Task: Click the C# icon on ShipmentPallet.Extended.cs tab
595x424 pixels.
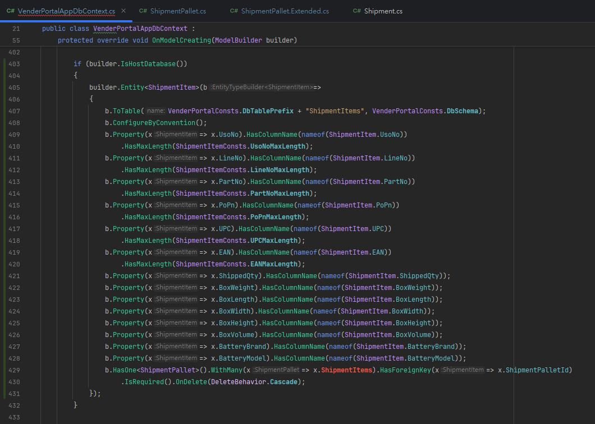Action: point(234,11)
